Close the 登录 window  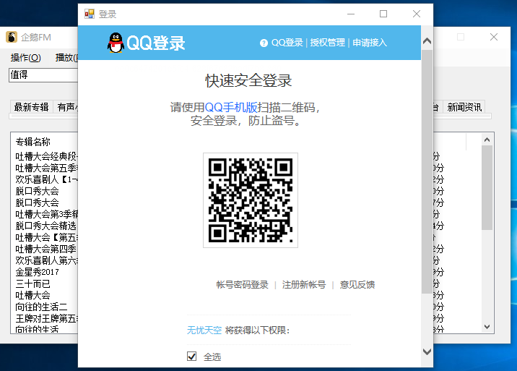point(417,14)
